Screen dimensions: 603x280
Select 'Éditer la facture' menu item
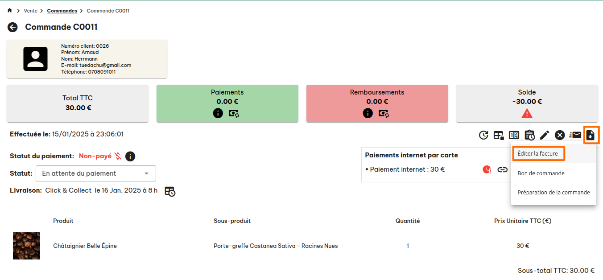(537, 153)
